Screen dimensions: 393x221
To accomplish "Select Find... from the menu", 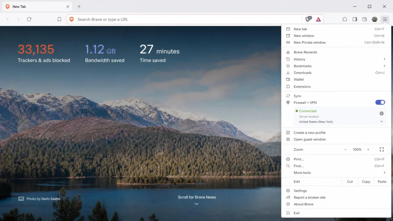I will (336, 166).
